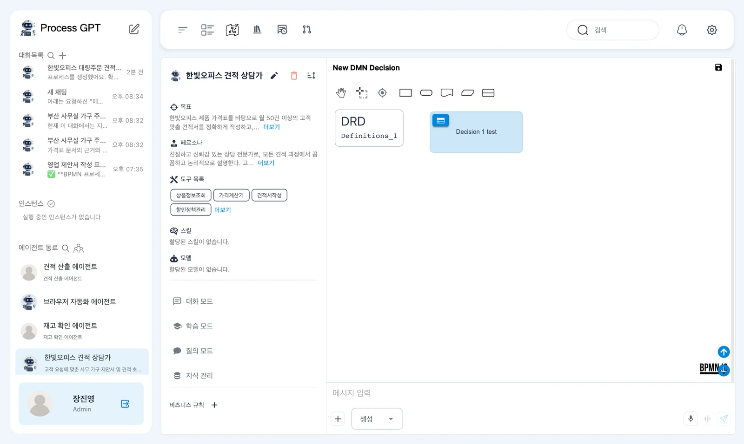Click the sort order icon beside trash
The height and width of the screenshot is (444, 744).
(x=312, y=75)
